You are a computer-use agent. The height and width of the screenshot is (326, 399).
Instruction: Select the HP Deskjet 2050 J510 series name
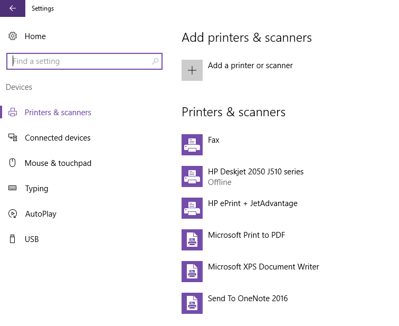point(255,172)
